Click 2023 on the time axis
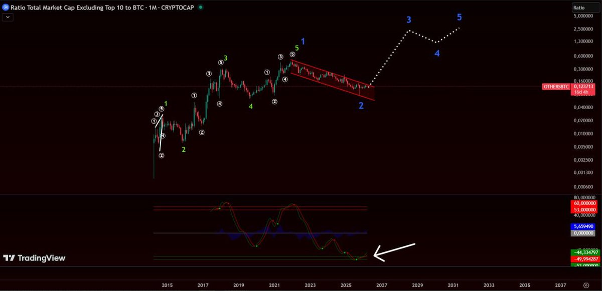The width and height of the screenshot is (602, 291). point(310,284)
